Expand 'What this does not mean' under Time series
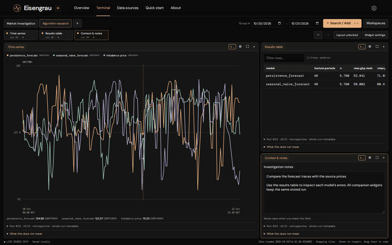The width and height of the screenshot is (392, 245). pyautogui.click(x=24, y=234)
